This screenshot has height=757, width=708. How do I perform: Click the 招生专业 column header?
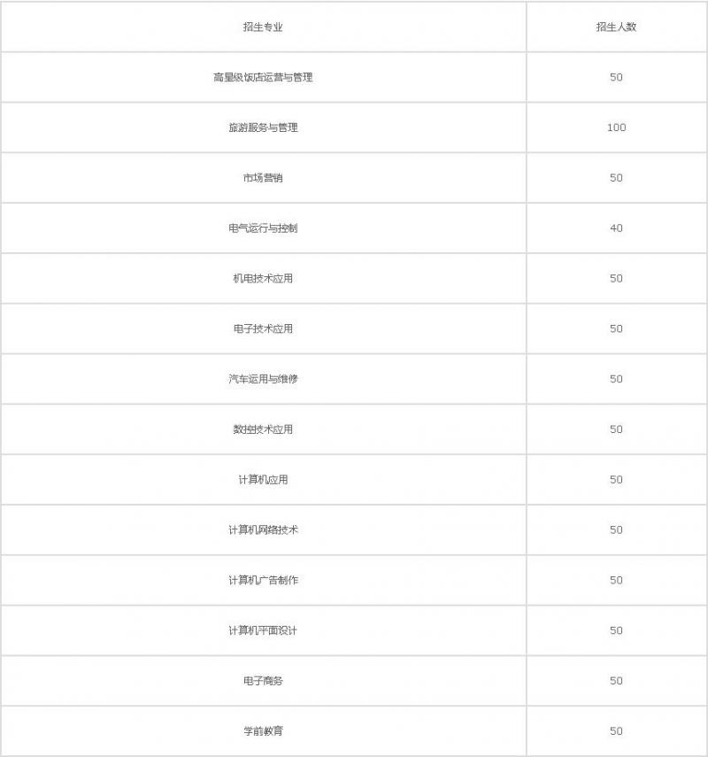click(x=263, y=27)
